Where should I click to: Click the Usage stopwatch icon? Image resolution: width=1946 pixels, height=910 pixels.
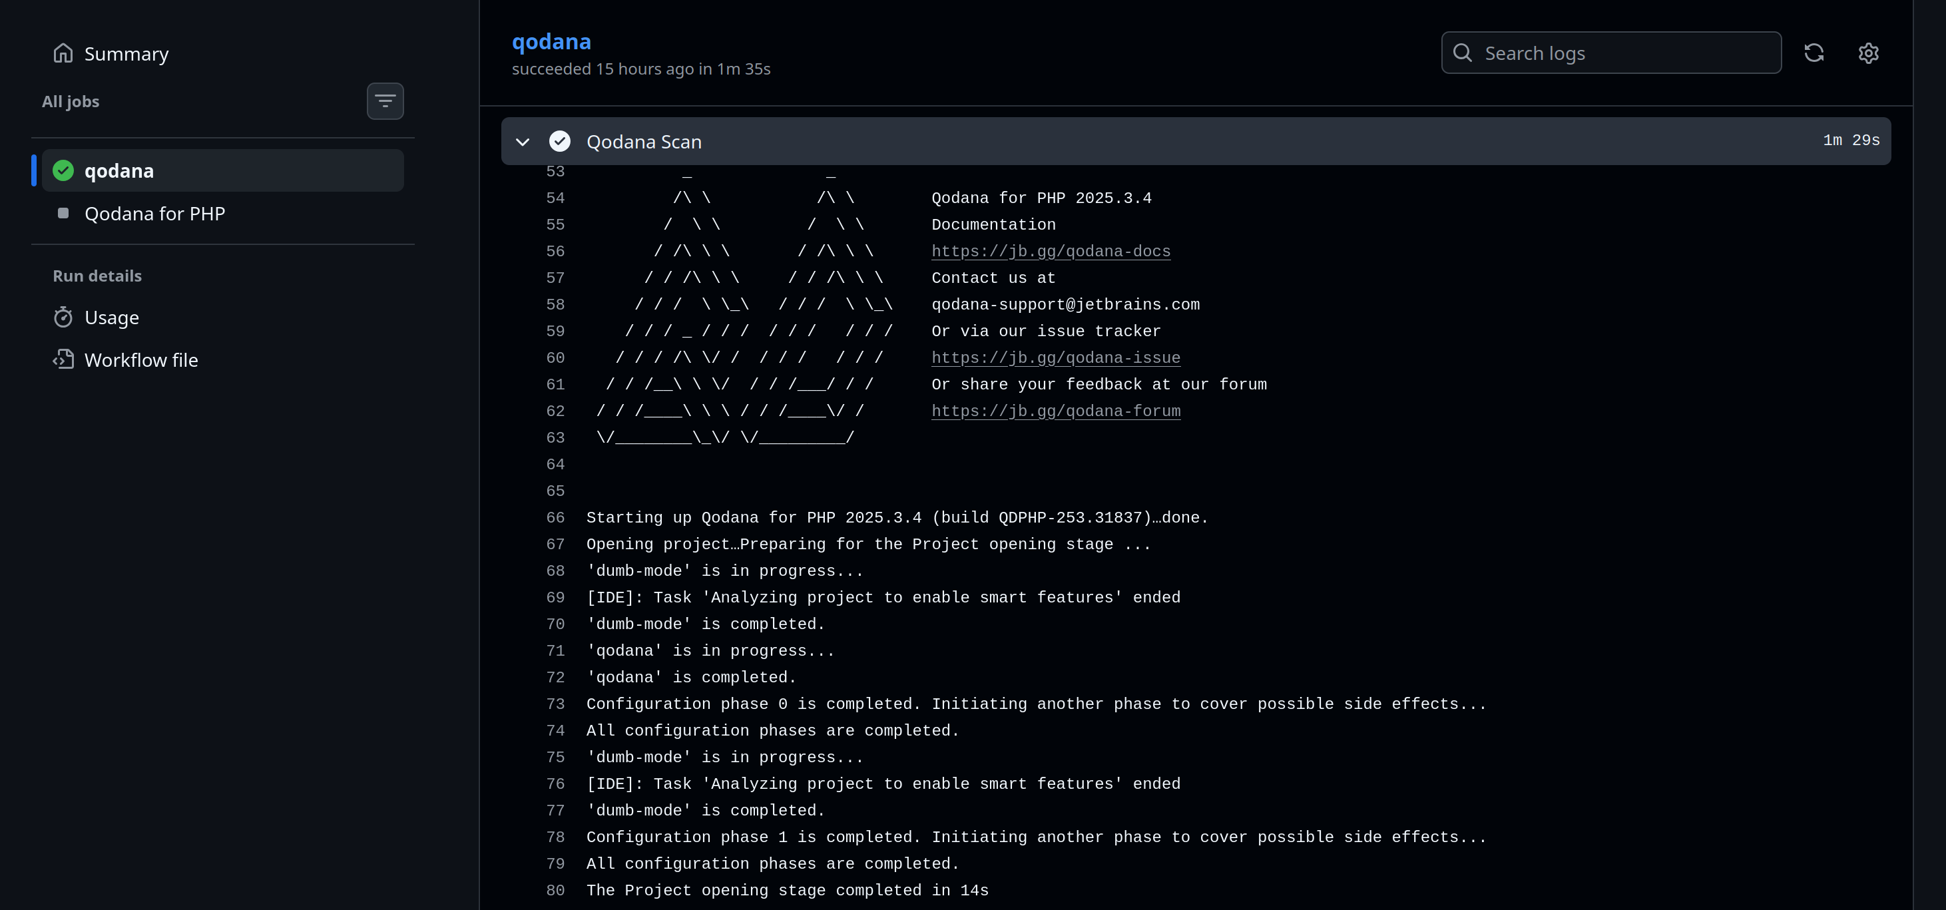[63, 317]
